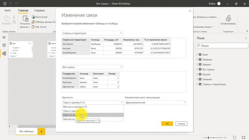Click the Undo arrow in title bar

pyautogui.click(x=11, y=3)
